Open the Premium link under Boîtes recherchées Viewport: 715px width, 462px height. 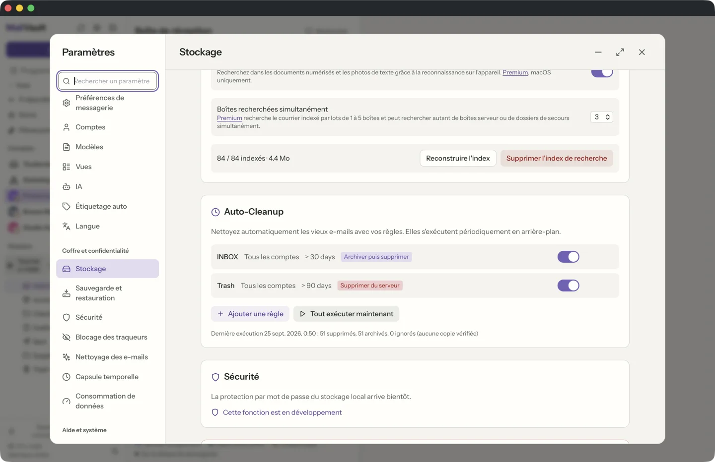[x=229, y=118]
